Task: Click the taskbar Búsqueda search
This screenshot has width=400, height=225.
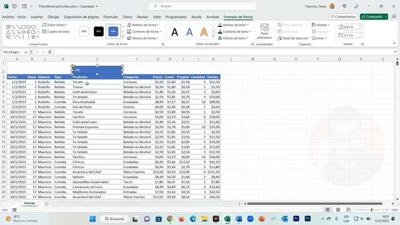Action: pyautogui.click(x=114, y=219)
